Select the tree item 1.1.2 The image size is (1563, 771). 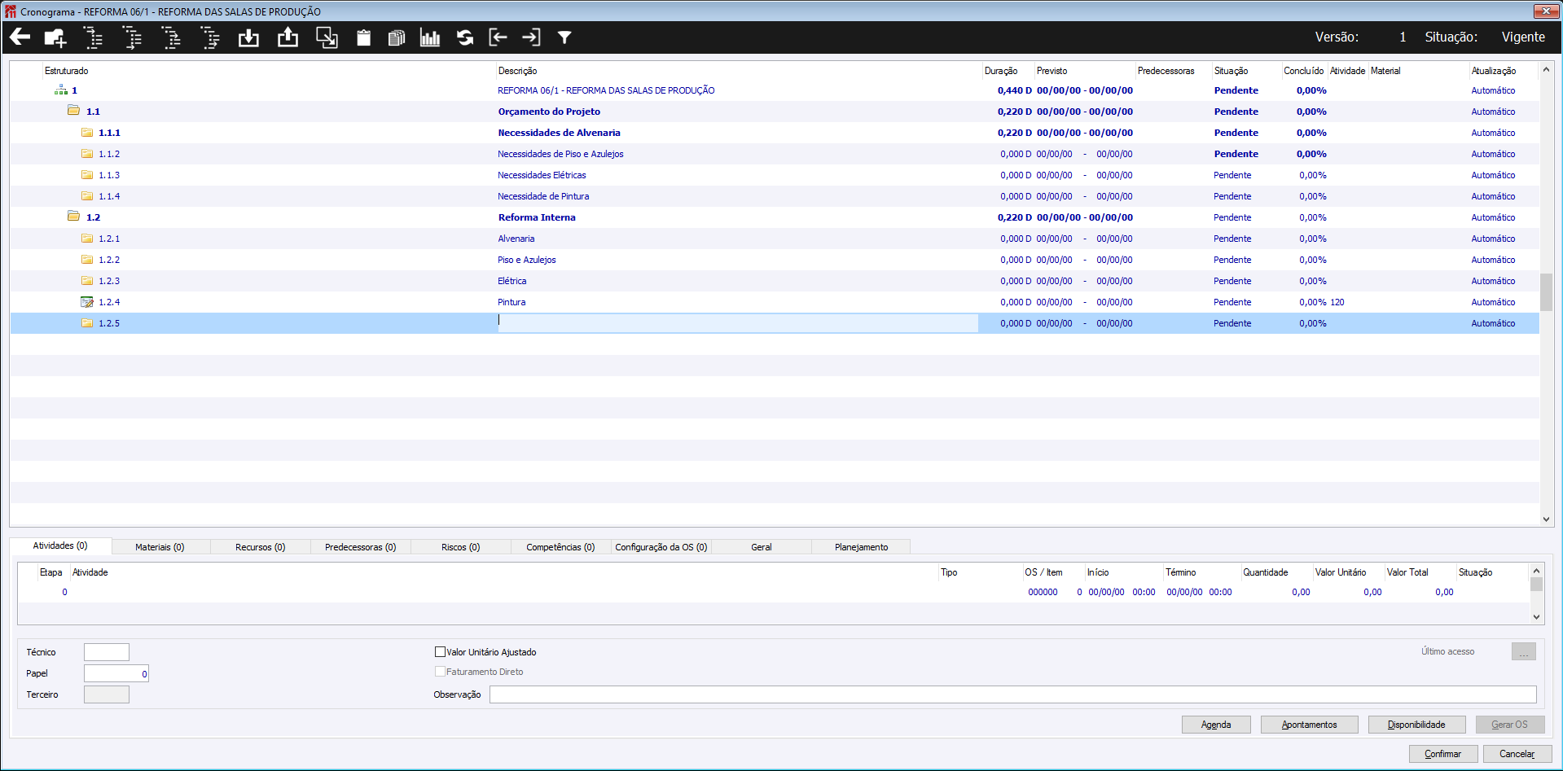(109, 154)
